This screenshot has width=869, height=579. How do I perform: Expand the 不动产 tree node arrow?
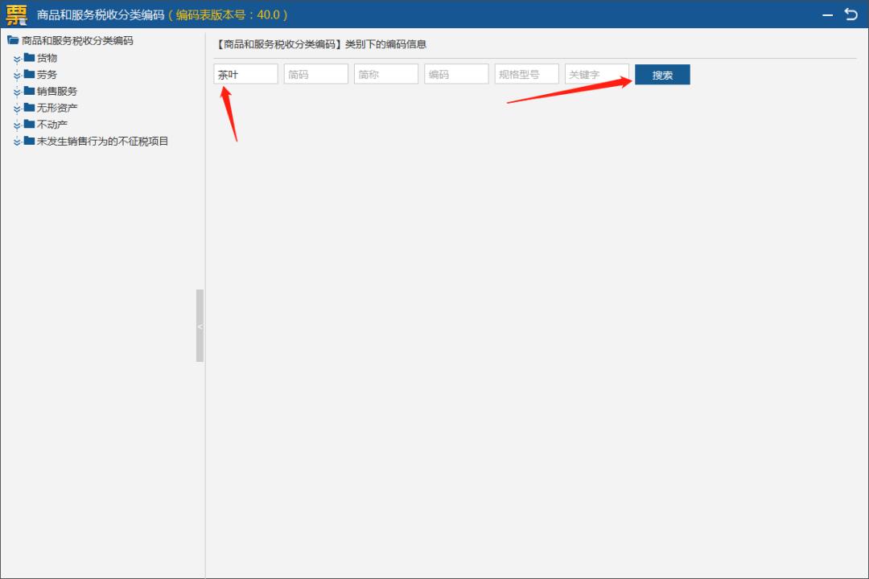(17, 125)
